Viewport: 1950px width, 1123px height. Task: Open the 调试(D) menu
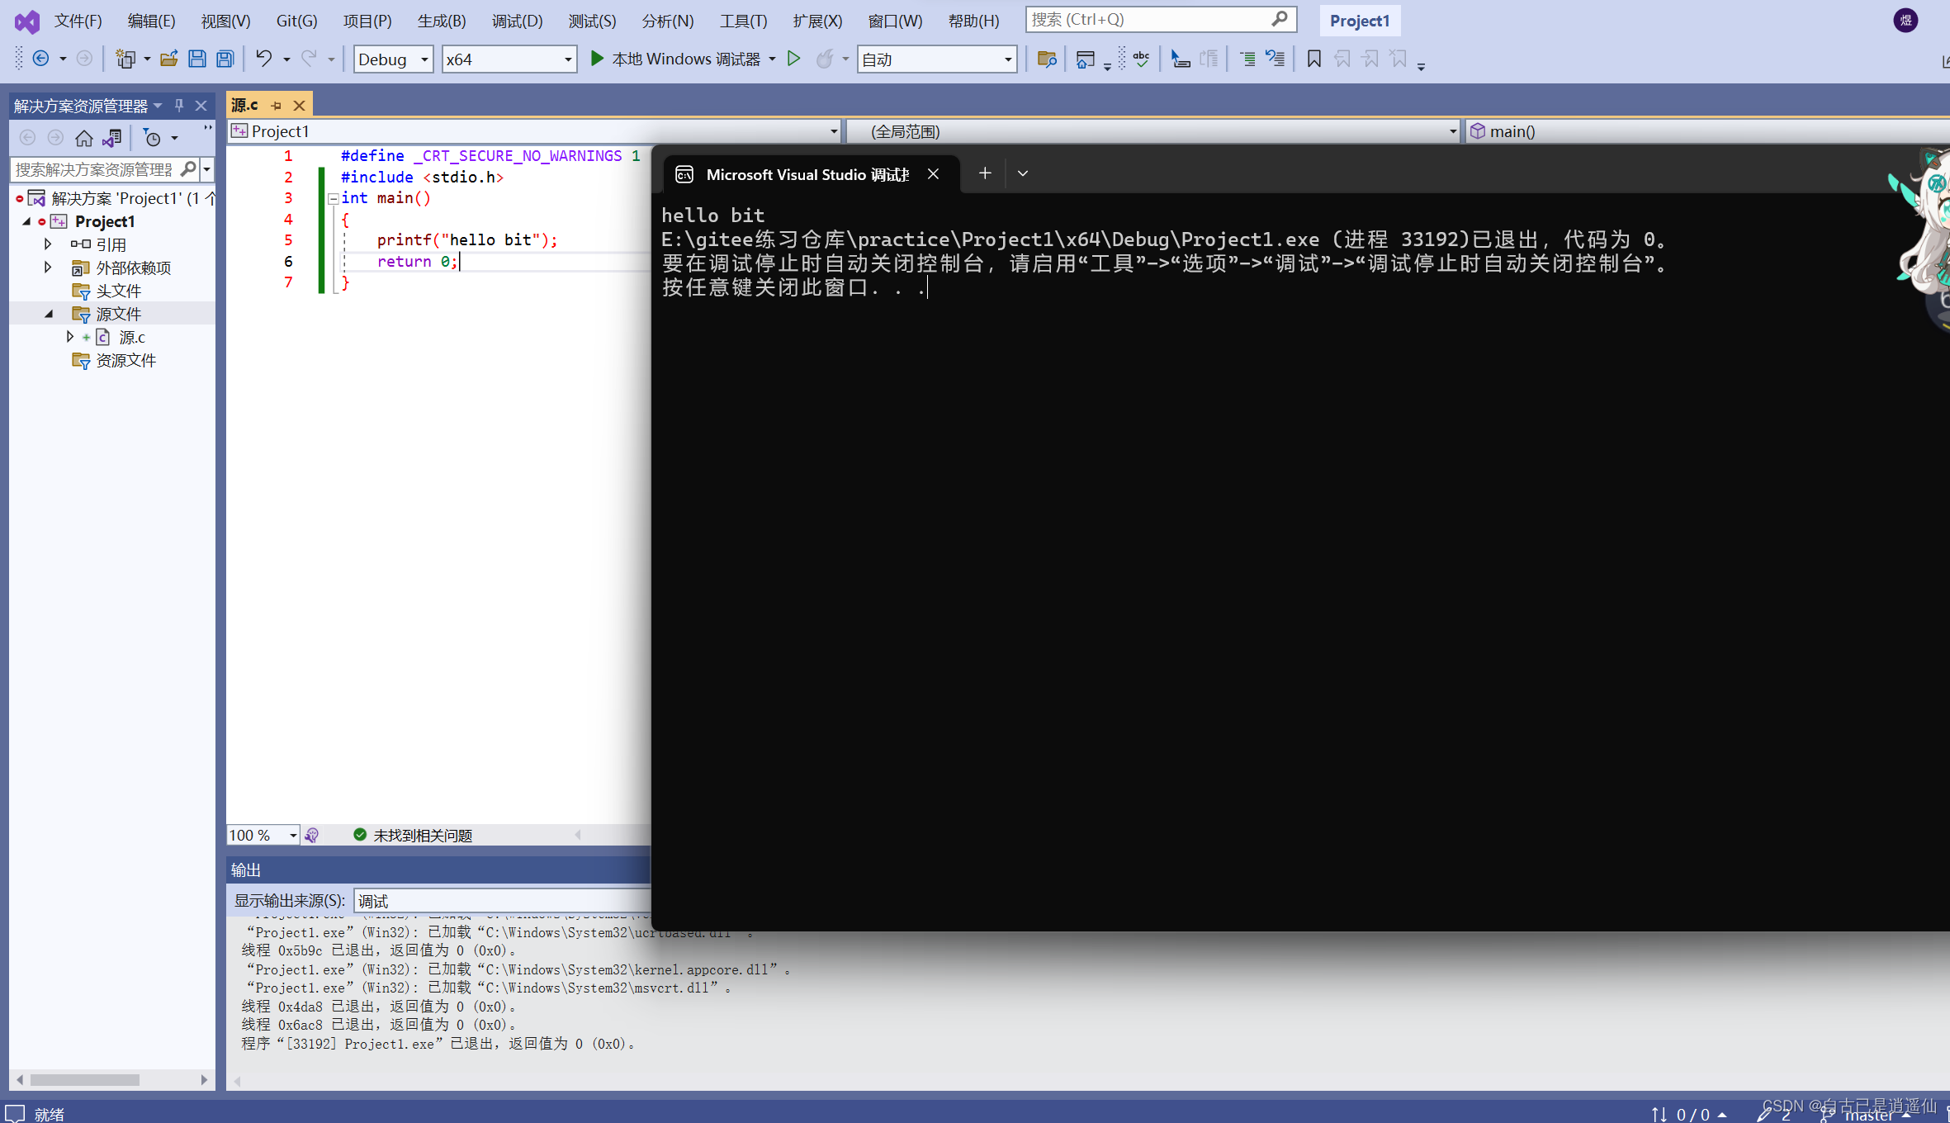(517, 21)
